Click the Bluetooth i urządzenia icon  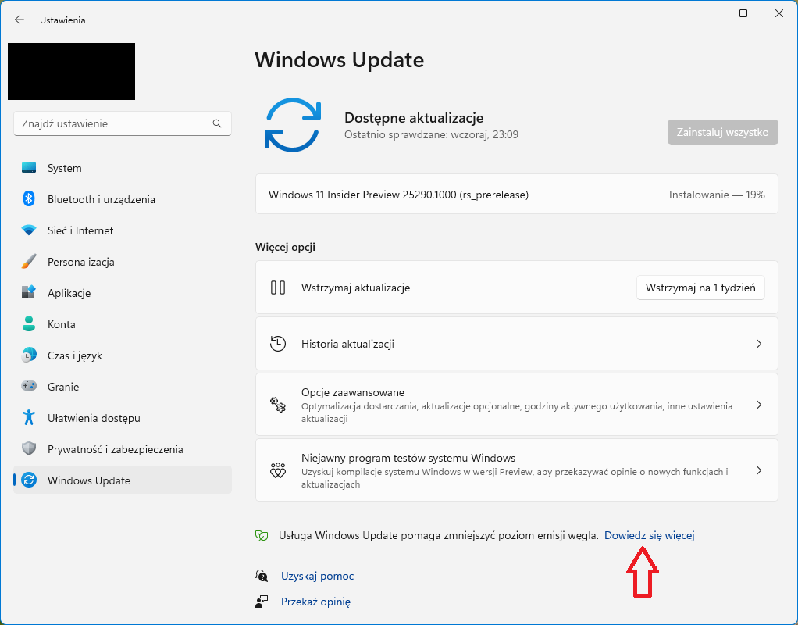pyautogui.click(x=29, y=199)
